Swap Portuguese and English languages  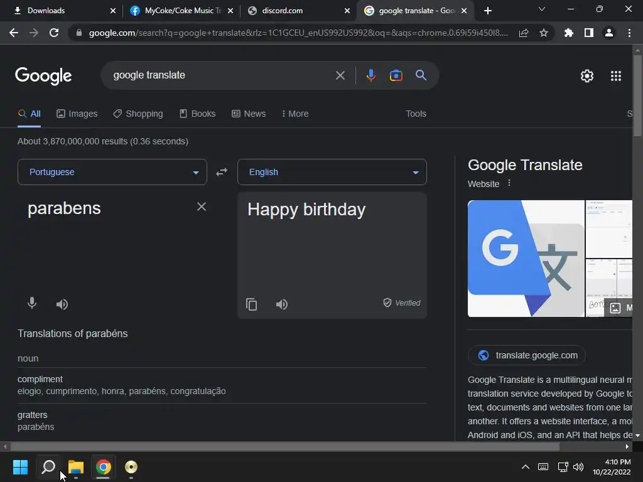tap(222, 172)
